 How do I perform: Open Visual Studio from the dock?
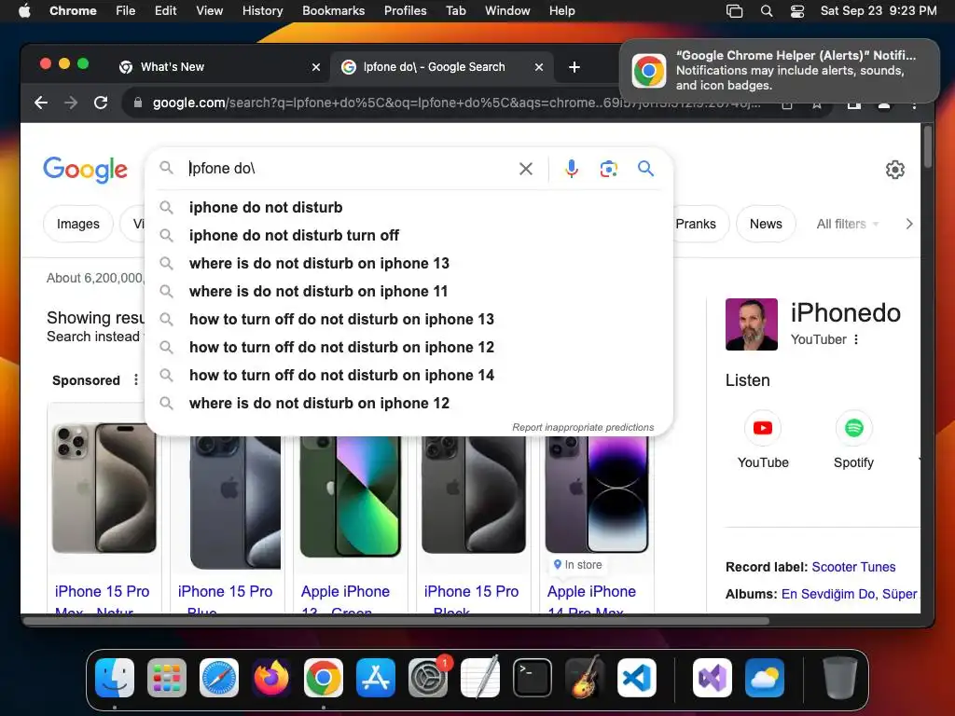coord(713,678)
